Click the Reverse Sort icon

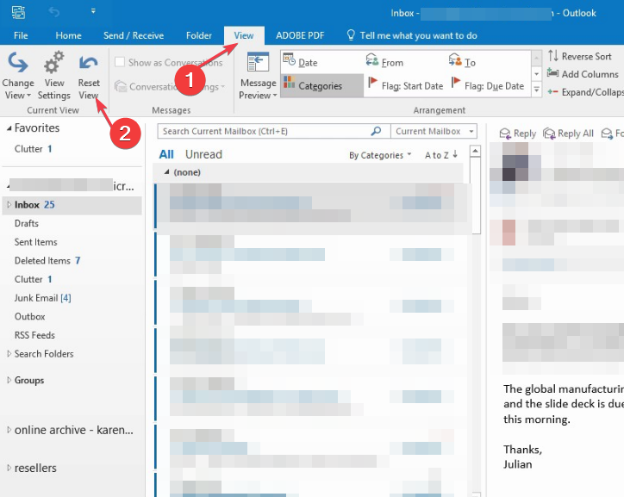pyautogui.click(x=579, y=56)
